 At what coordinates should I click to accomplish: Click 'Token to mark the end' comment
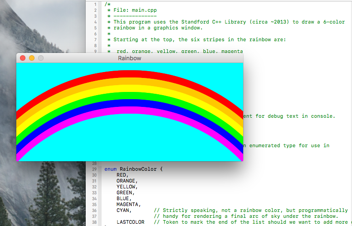[251, 222]
